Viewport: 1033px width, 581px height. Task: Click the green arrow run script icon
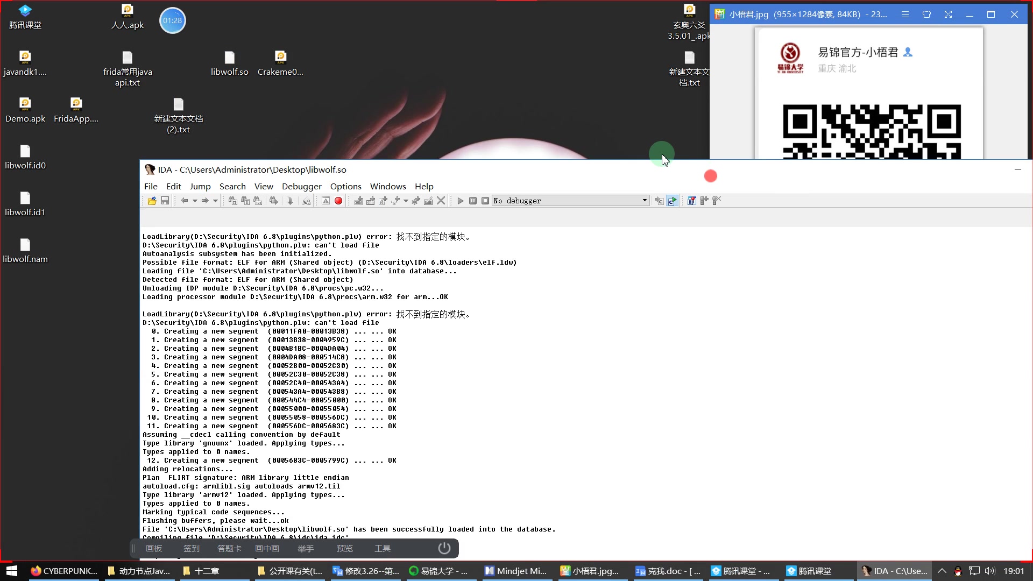pyautogui.click(x=672, y=201)
